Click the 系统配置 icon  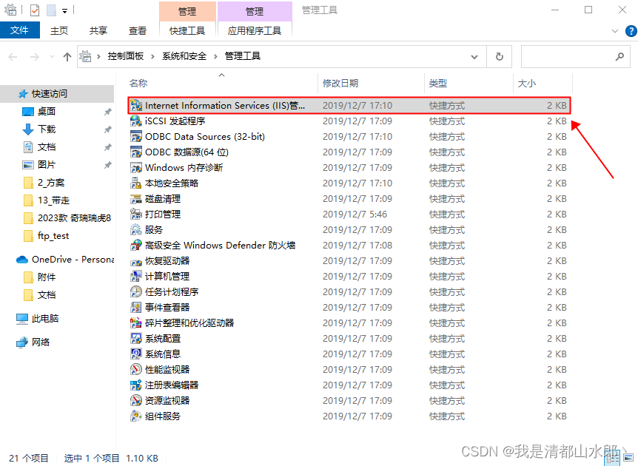[136, 338]
